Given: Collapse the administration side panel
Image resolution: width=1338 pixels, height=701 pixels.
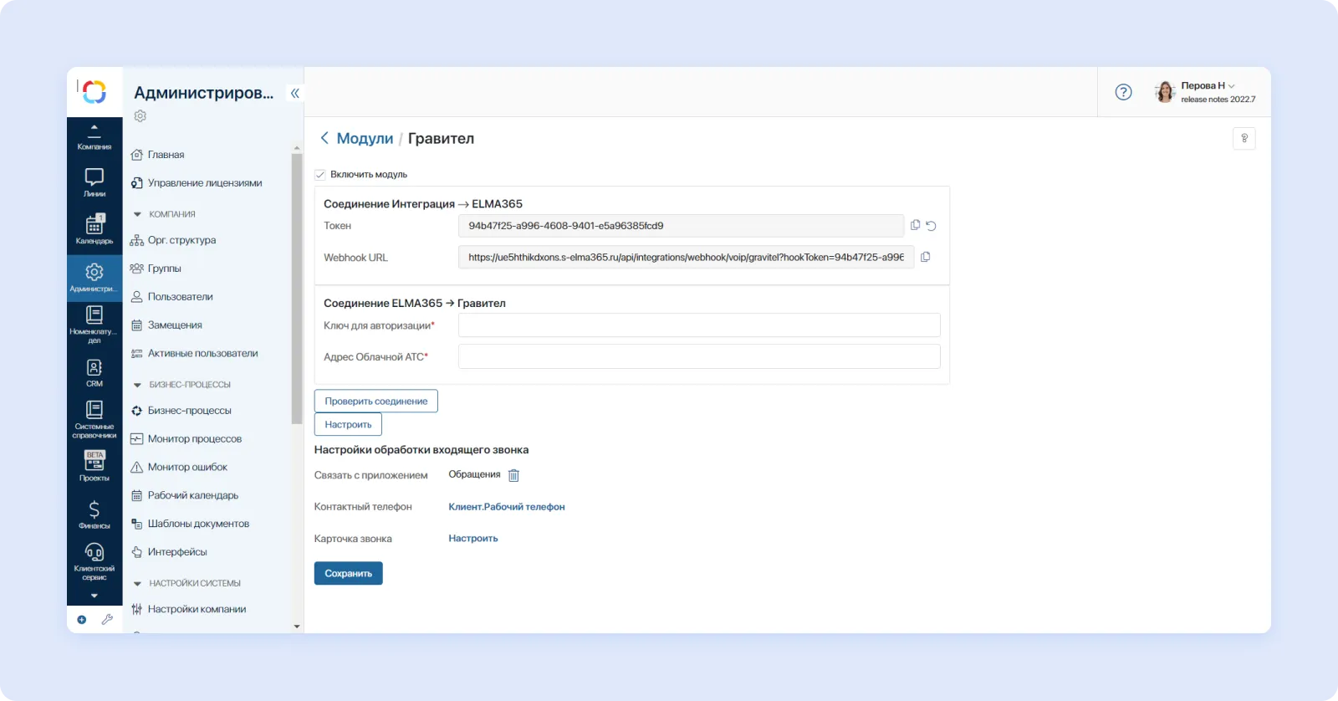Looking at the screenshot, I should 294,93.
